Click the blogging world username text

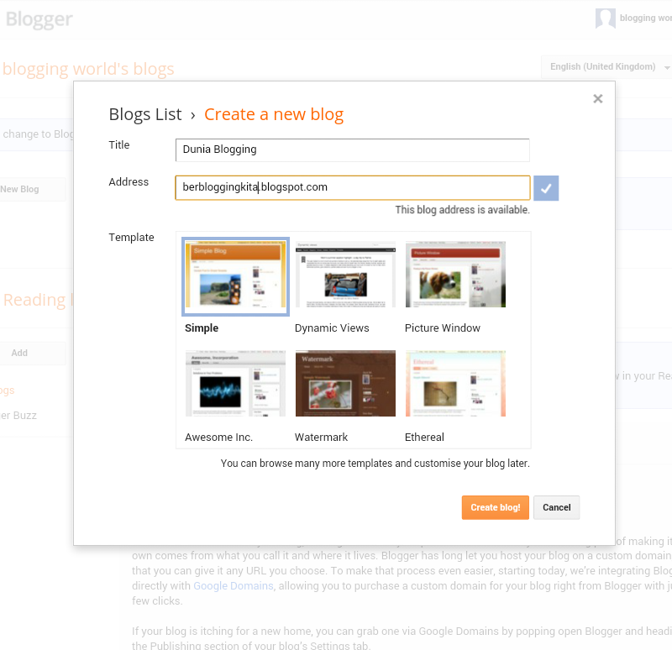pos(645,18)
